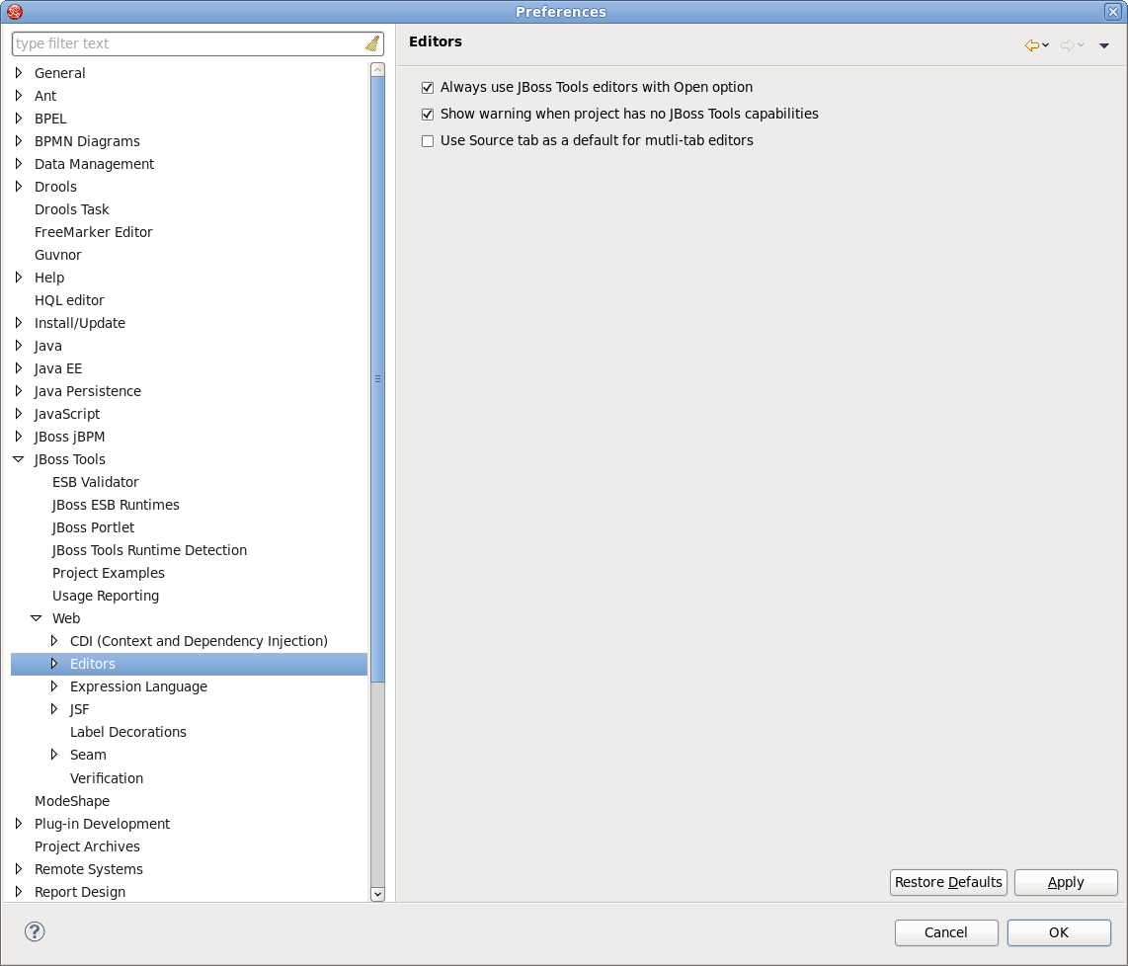The height and width of the screenshot is (966, 1128).
Task: Collapse the JBoss Tools tree node
Action: [x=19, y=459]
